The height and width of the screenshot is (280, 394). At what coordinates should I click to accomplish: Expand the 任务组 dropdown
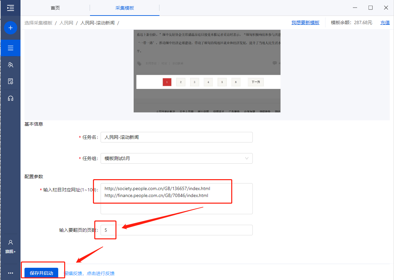click(x=177, y=158)
